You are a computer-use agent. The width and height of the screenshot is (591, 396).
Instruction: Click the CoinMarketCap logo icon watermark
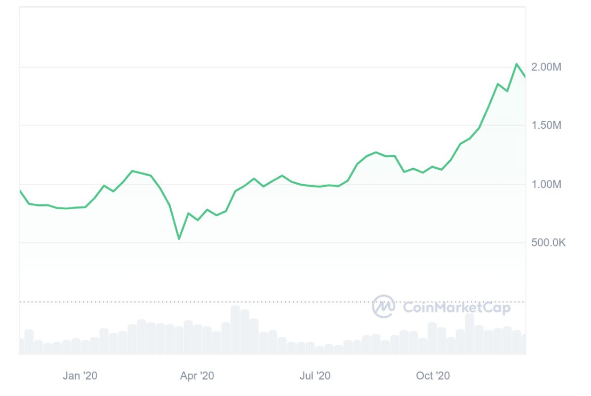click(384, 307)
